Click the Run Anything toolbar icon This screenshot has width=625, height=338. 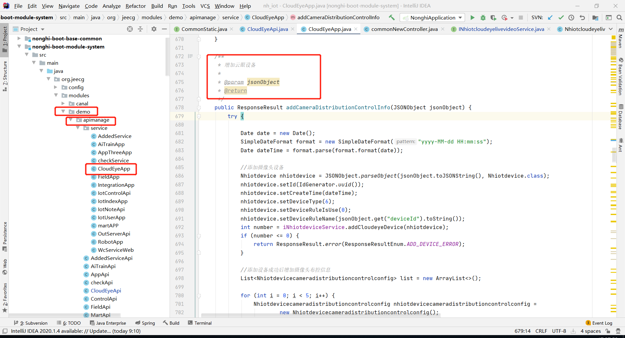609,18
